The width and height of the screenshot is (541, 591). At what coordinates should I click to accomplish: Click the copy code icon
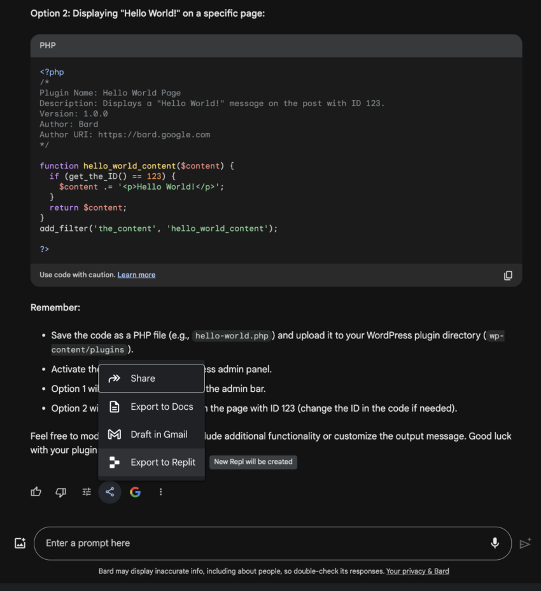[x=508, y=275]
